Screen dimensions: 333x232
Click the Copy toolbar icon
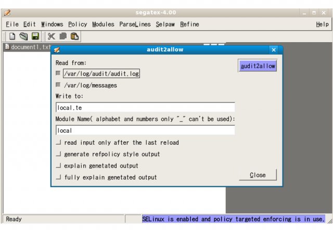(63, 36)
